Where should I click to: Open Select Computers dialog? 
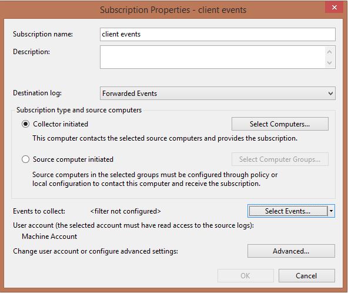point(280,124)
